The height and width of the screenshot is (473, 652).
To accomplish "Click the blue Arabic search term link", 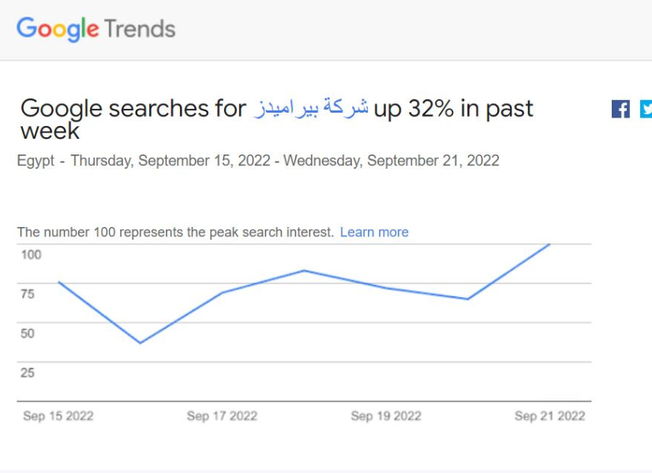I will tap(311, 108).
